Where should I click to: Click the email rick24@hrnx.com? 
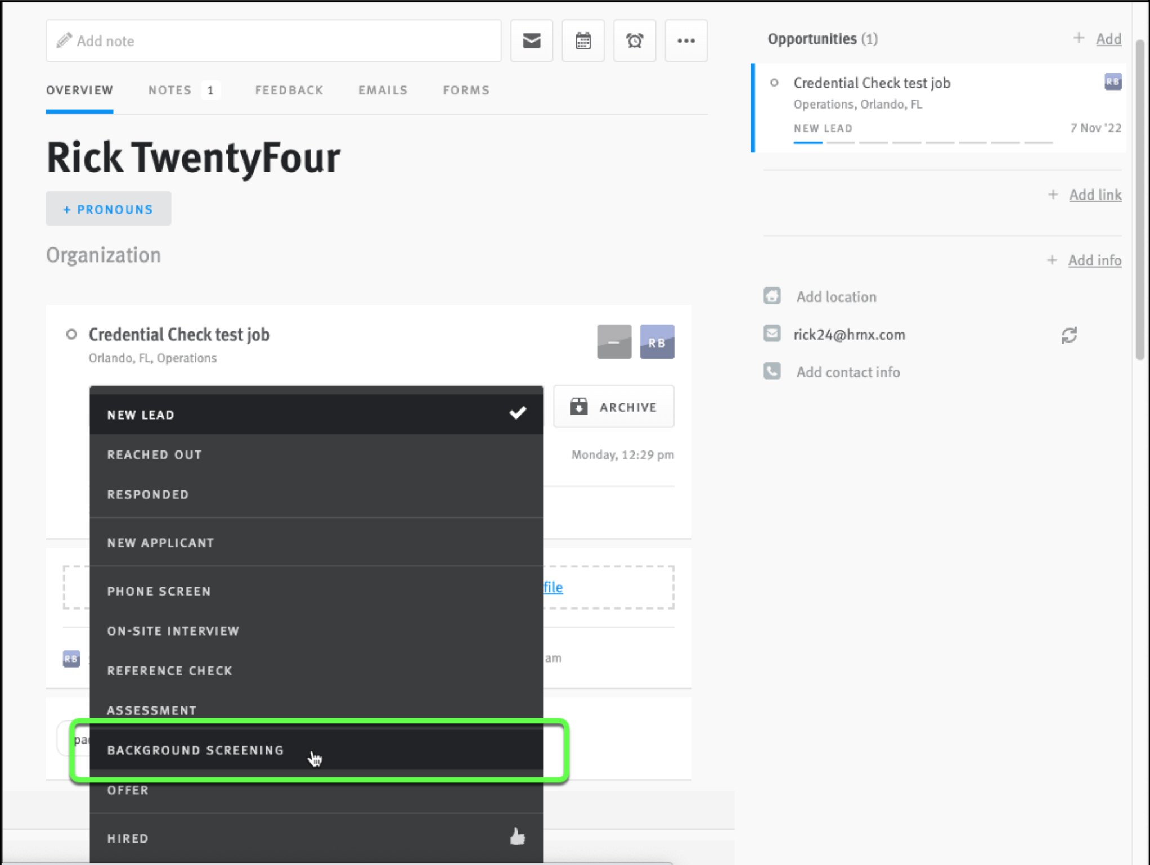tap(849, 335)
